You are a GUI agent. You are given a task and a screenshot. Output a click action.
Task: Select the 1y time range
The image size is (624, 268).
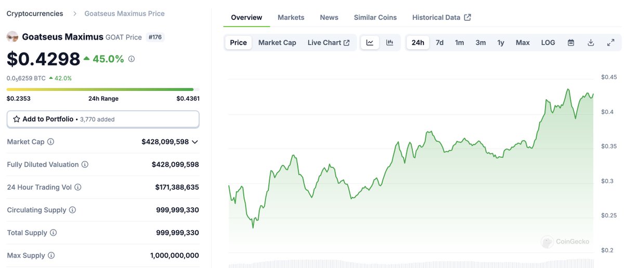[501, 43]
